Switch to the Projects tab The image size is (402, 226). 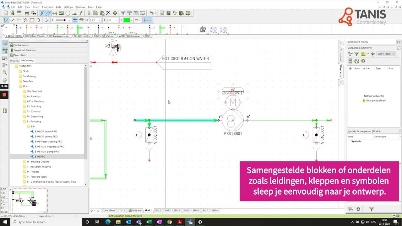click(14, 61)
